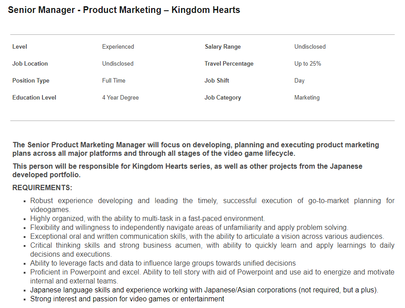Select the Job Shift label

click(217, 81)
